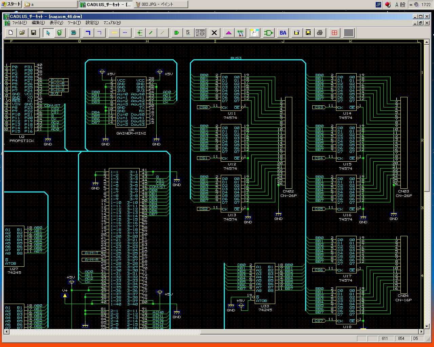The height and width of the screenshot is (347, 434).
Task: Click the Abc text label tool
Action: pos(200,33)
